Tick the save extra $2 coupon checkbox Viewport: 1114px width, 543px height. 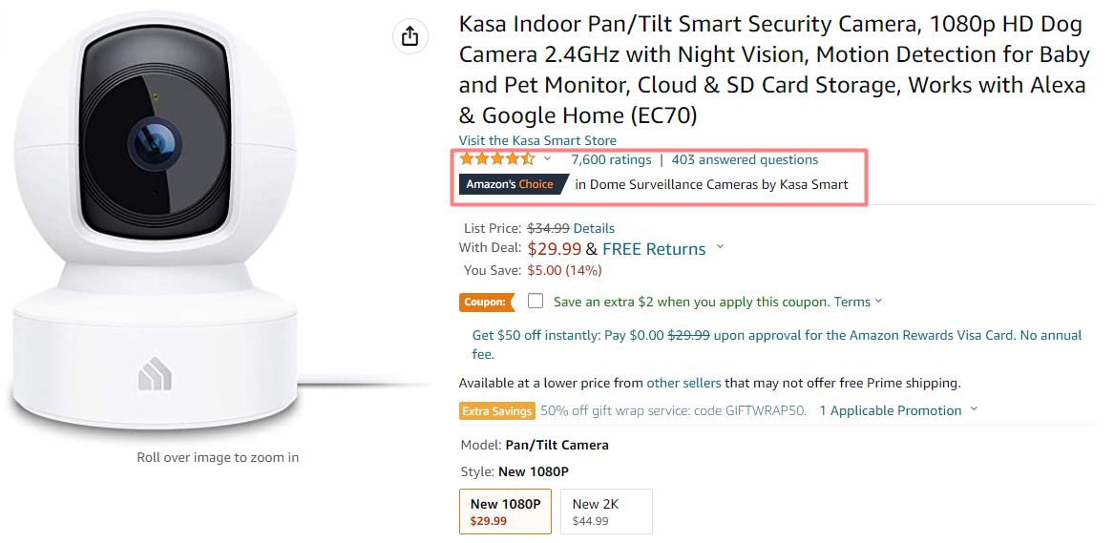point(536,302)
